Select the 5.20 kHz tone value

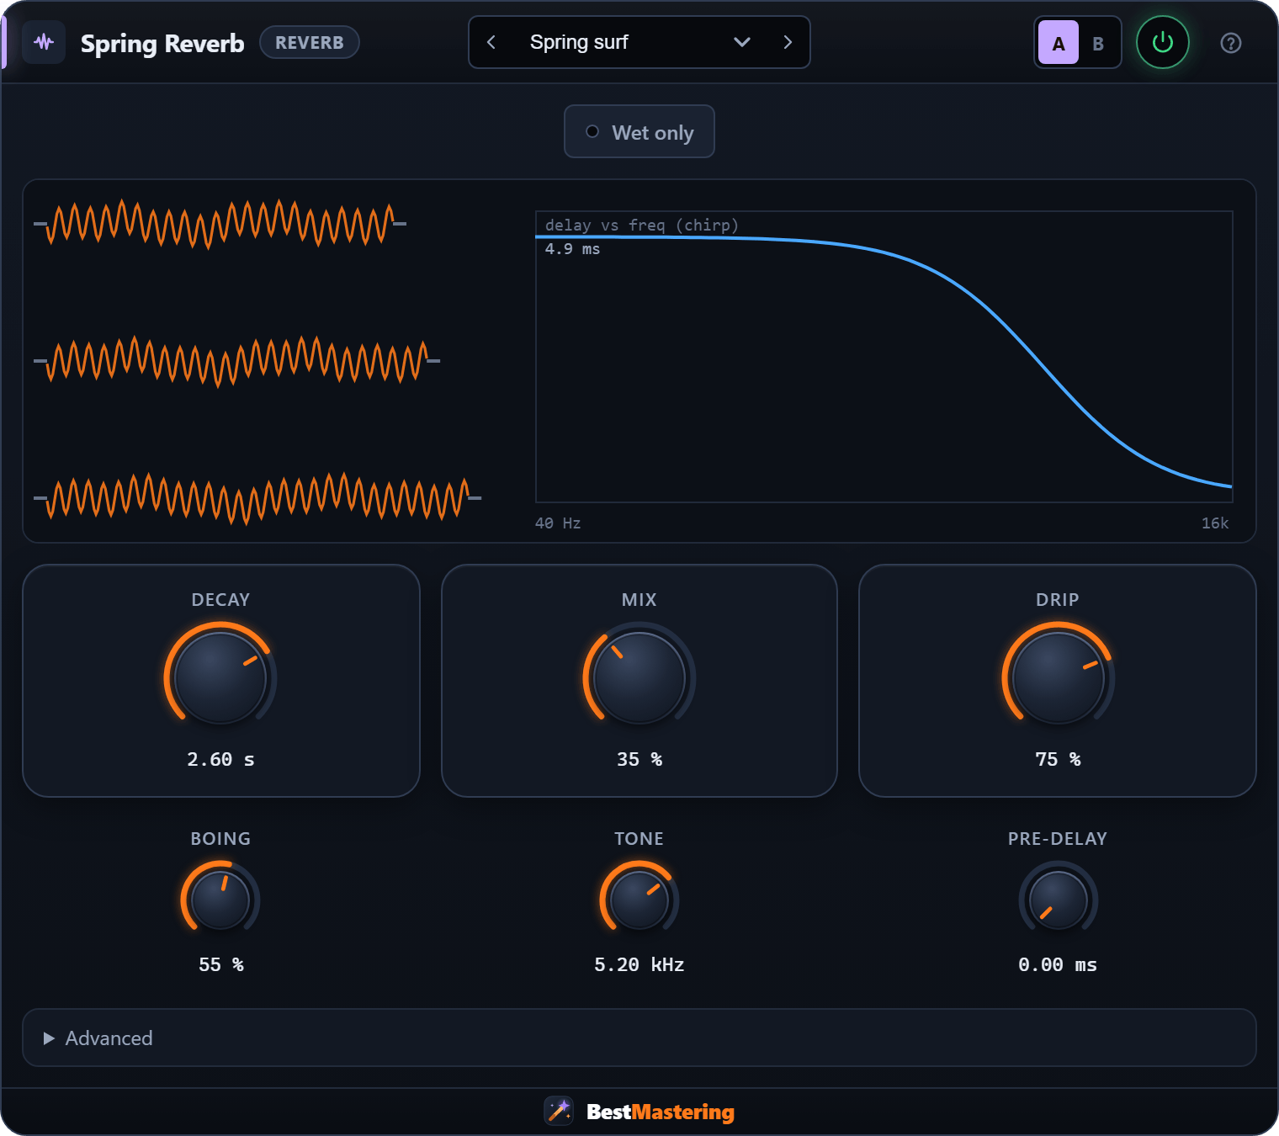pos(639,964)
